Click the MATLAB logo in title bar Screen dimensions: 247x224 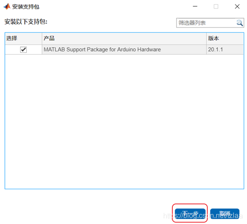point(7,6)
